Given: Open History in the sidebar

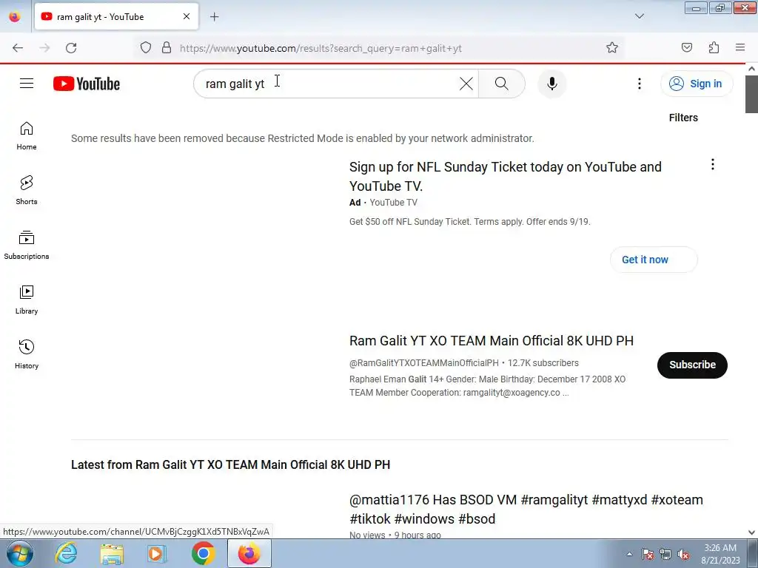Looking at the screenshot, I should click(x=27, y=354).
